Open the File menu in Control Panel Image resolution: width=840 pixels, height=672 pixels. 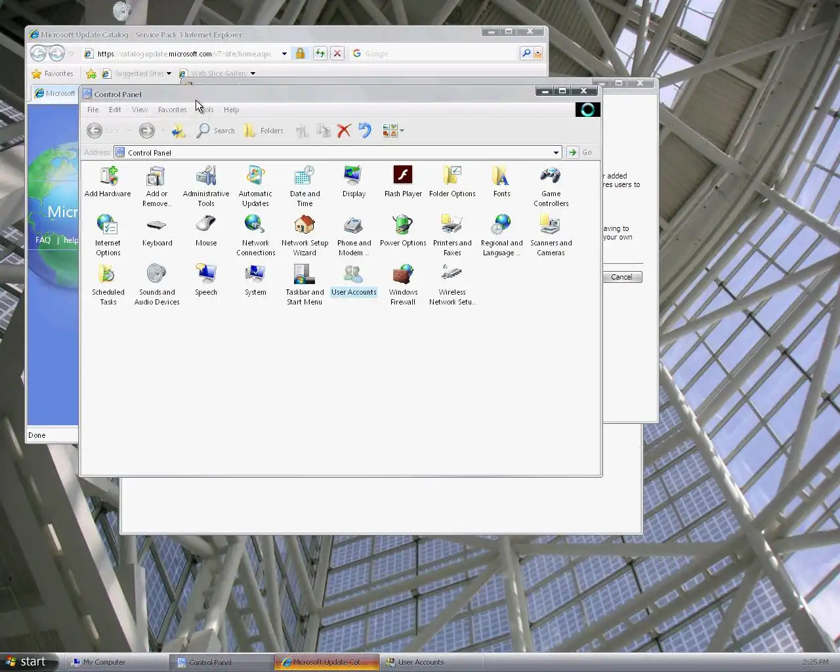[x=93, y=110]
